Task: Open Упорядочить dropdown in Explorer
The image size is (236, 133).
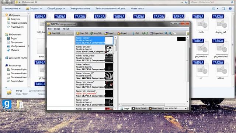Action: coord(13,8)
